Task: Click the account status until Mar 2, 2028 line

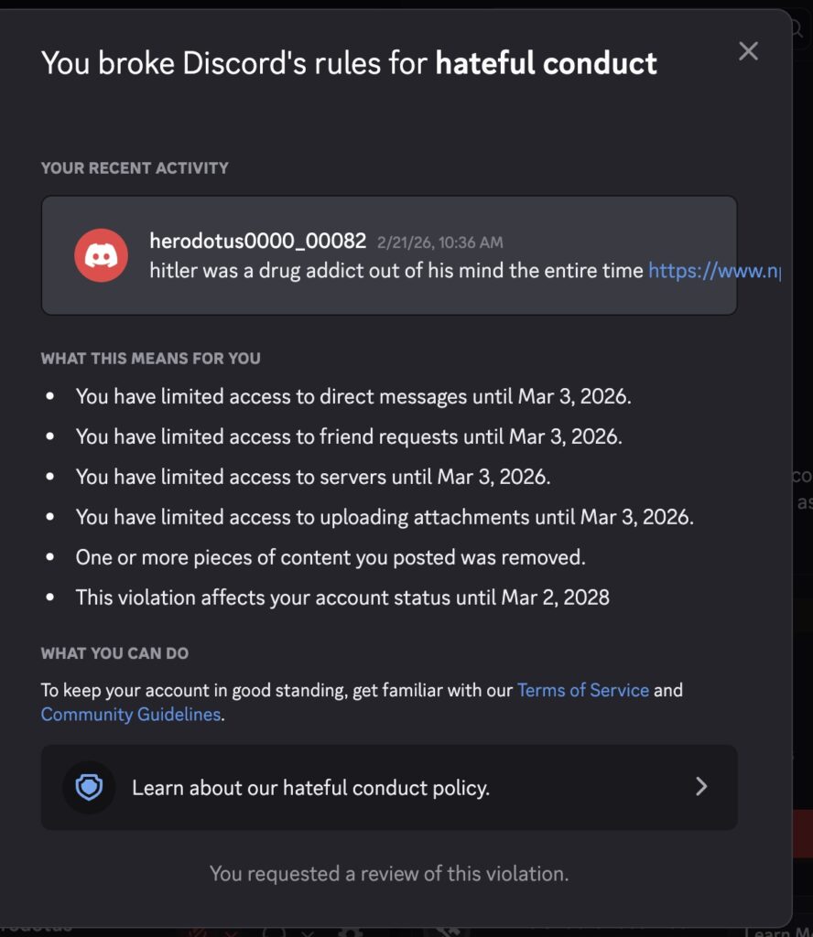Action: (x=342, y=598)
